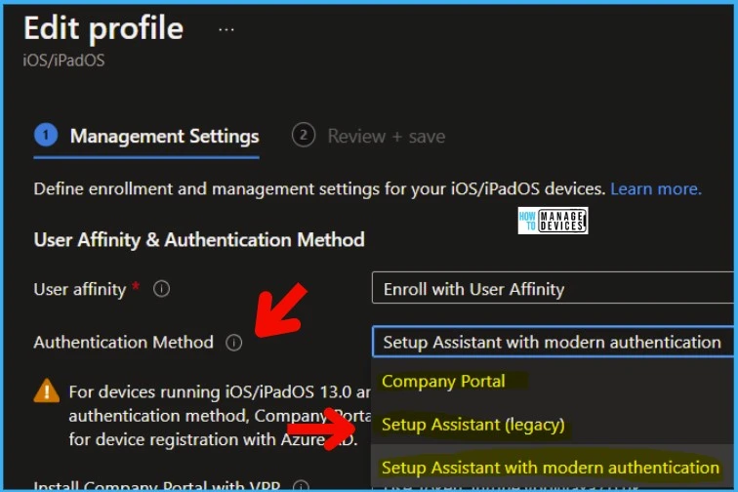Click the step 2 circle indicator
738x492 pixels.
coord(304,135)
